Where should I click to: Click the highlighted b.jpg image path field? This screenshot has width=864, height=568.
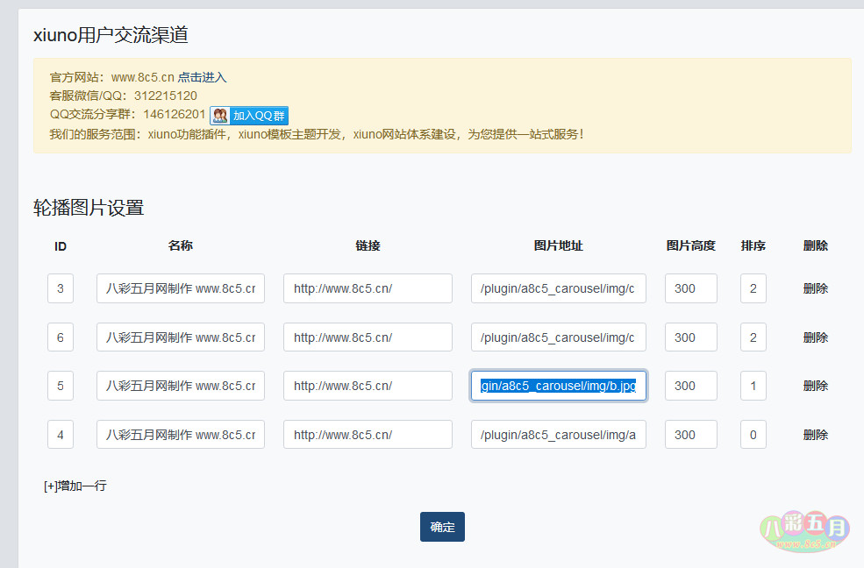pyautogui.click(x=559, y=386)
